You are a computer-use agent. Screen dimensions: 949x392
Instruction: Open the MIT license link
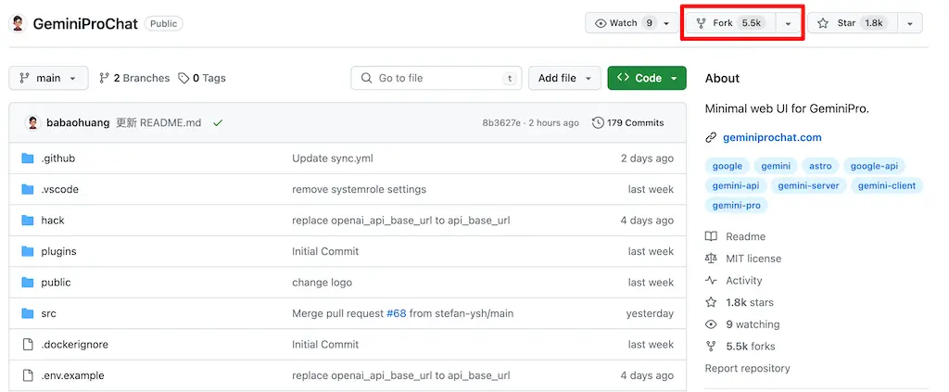pyautogui.click(x=753, y=259)
